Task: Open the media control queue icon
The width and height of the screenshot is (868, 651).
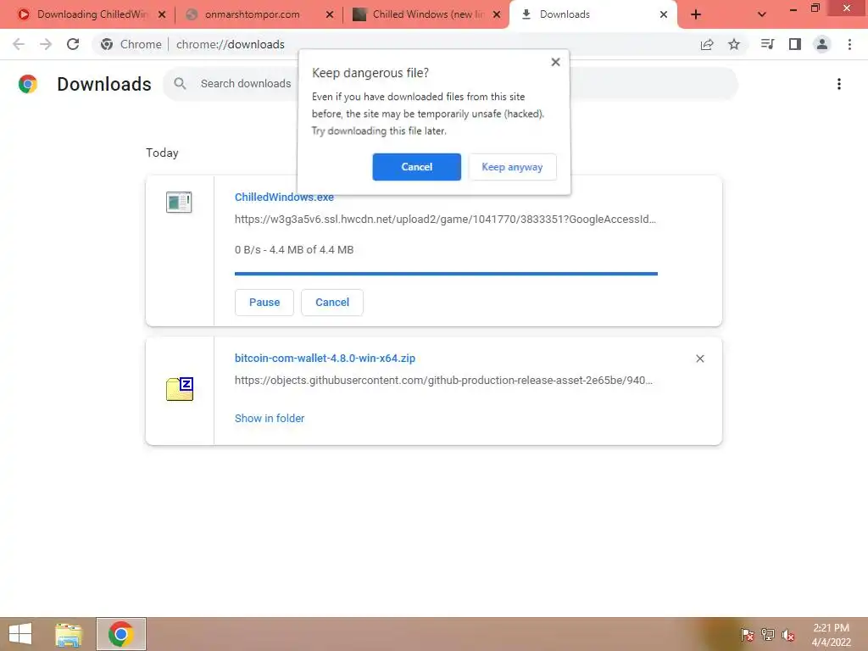Action: 767,44
